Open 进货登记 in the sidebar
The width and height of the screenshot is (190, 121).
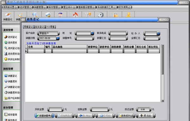[x=11, y=37]
